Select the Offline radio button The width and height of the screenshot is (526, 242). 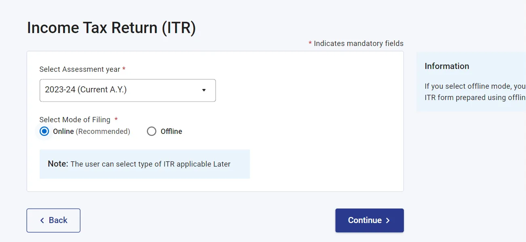click(152, 131)
